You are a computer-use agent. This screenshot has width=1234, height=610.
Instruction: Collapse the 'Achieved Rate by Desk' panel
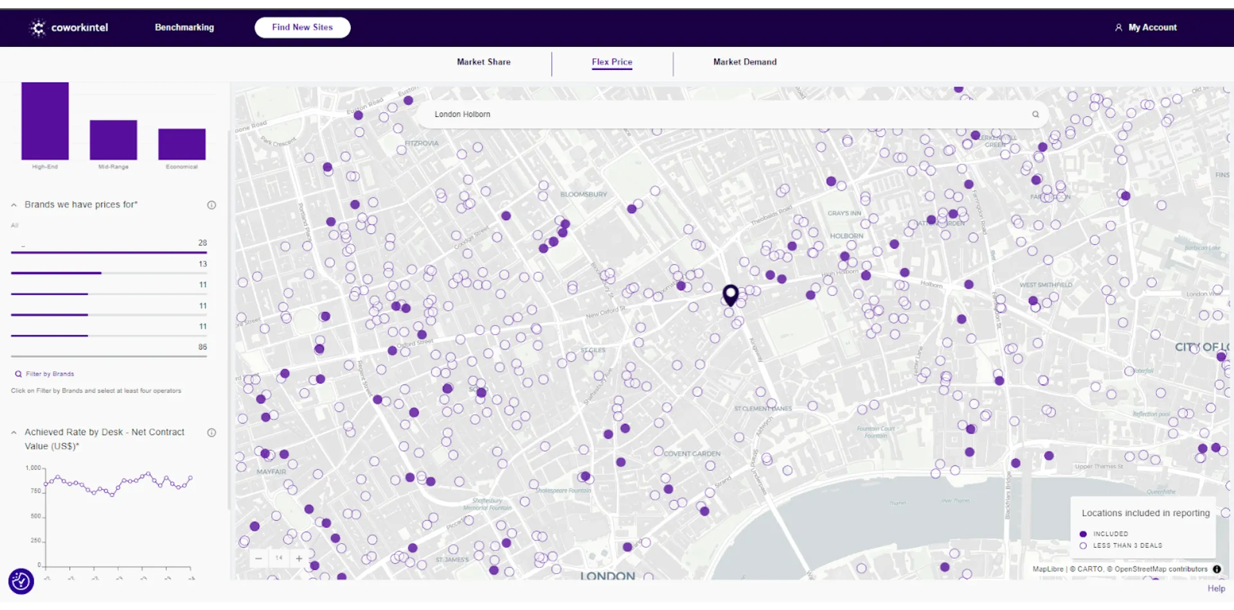coord(14,432)
